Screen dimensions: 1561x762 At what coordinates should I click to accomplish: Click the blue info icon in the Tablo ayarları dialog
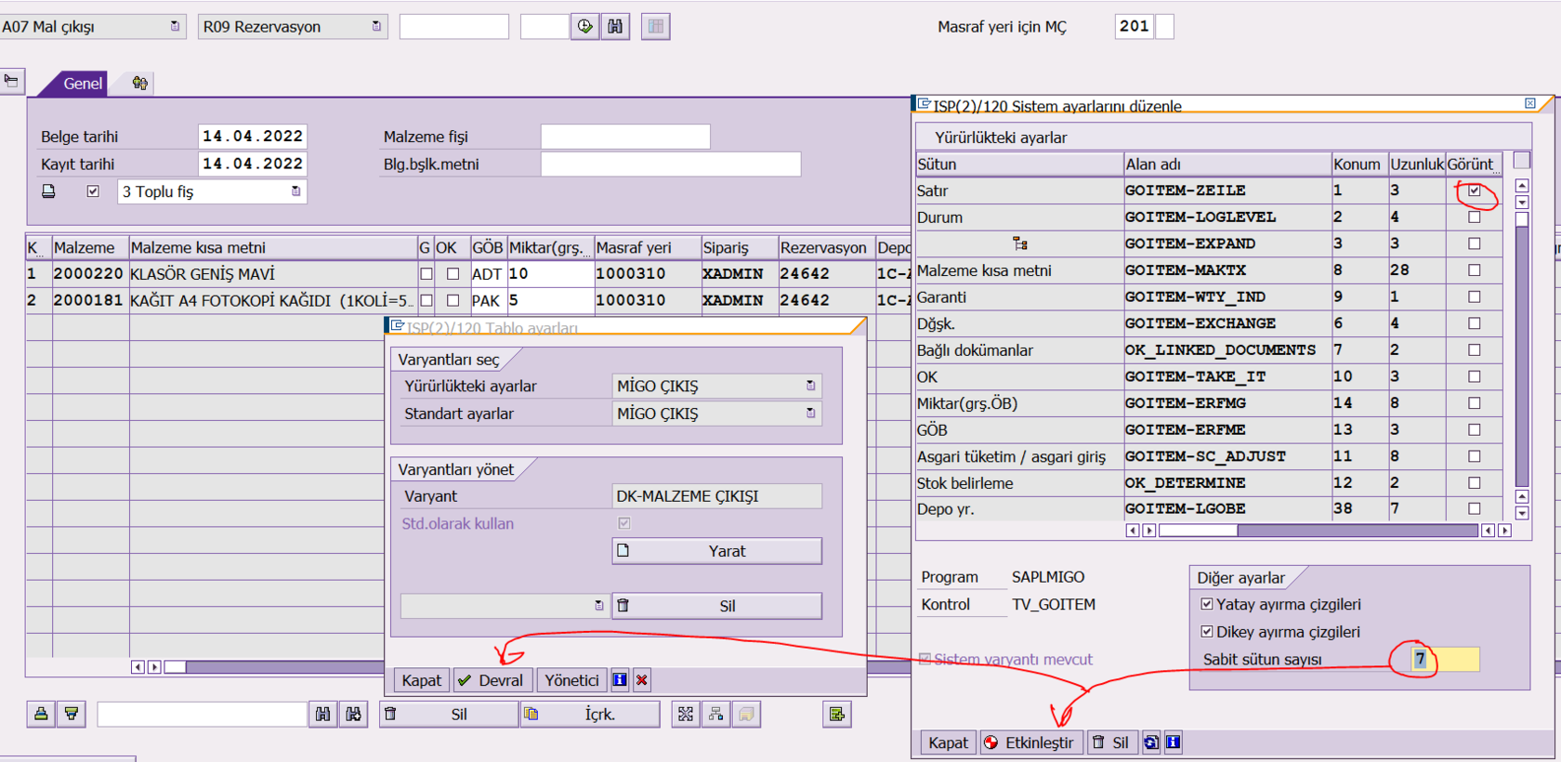[620, 680]
